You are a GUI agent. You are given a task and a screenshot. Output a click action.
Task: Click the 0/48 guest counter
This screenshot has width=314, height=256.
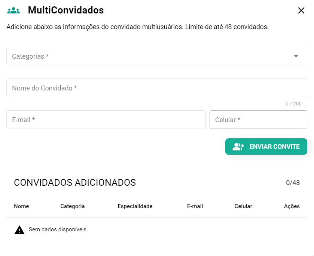(293, 183)
